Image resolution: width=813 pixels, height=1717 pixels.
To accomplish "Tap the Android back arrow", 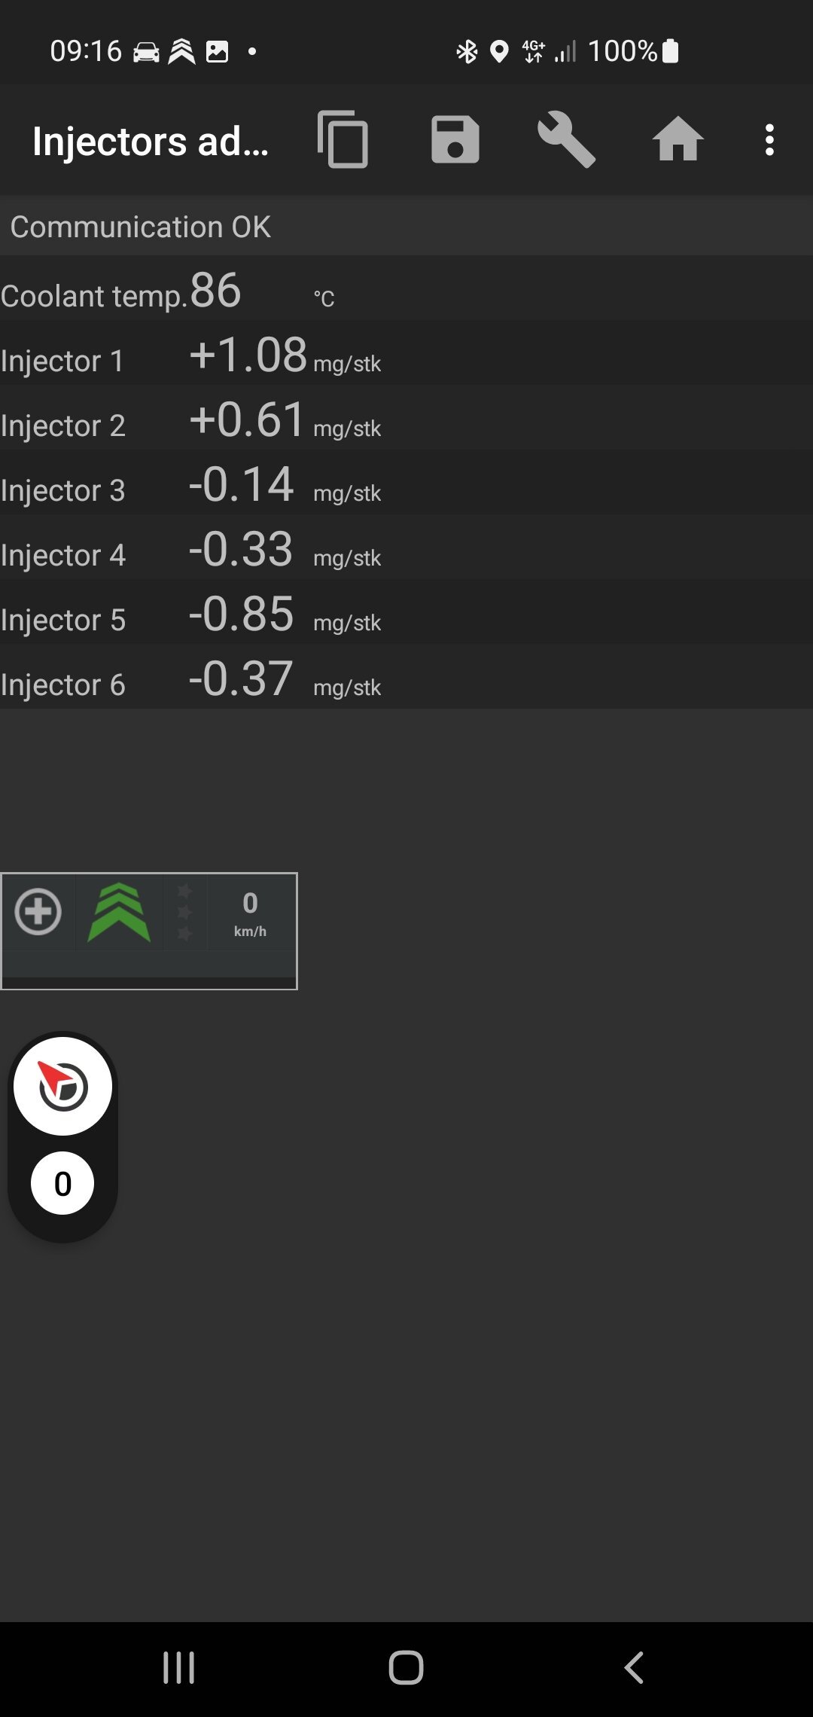I will click(634, 1667).
